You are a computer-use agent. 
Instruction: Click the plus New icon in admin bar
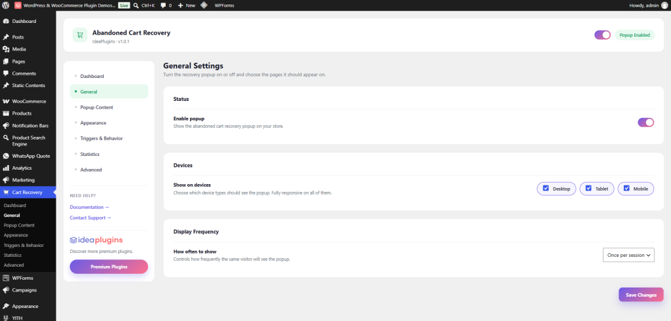pos(180,5)
